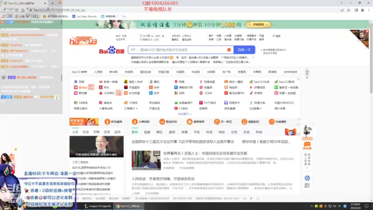Open the Chrome profile avatar icon
The height and width of the screenshot is (210, 373).
click(x=362, y=10)
